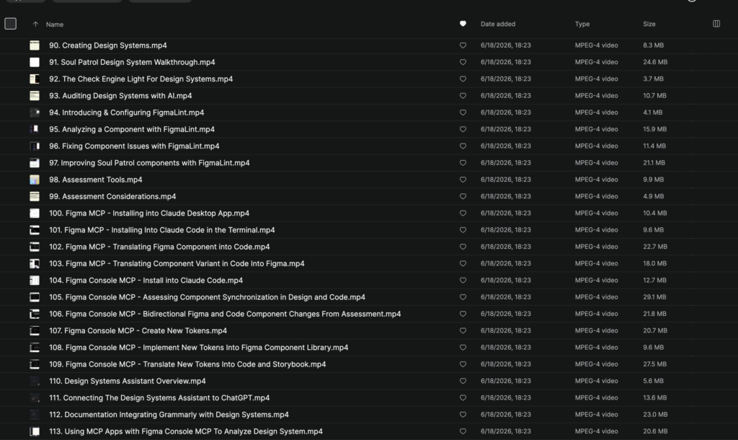This screenshot has width=738, height=440.
Task: Select file 108. Implement New Tokens Into Figma
Action: tap(199, 348)
